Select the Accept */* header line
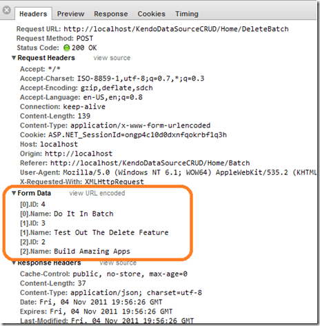The image size is (320, 326). [x=40, y=69]
